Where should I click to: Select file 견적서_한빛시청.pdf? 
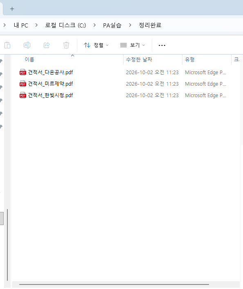(x=50, y=95)
